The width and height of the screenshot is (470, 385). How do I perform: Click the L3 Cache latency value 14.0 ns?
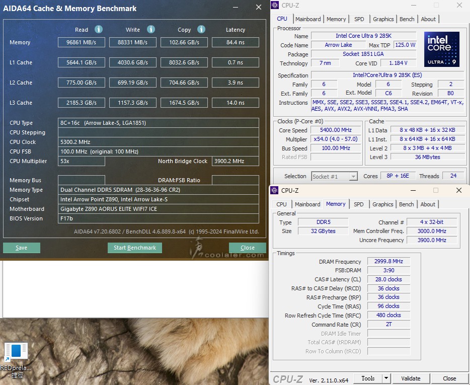coord(236,103)
